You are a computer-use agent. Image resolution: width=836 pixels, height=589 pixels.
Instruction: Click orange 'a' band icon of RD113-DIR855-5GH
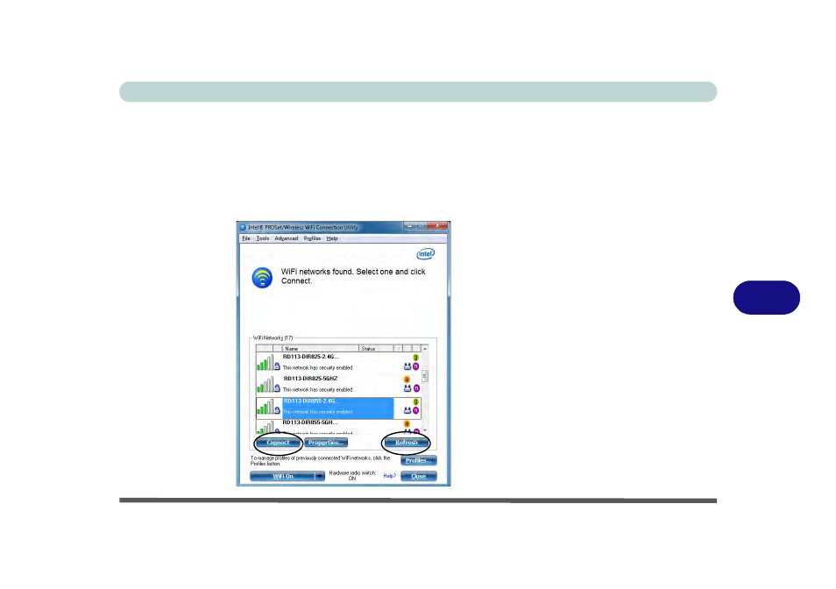coord(407,423)
